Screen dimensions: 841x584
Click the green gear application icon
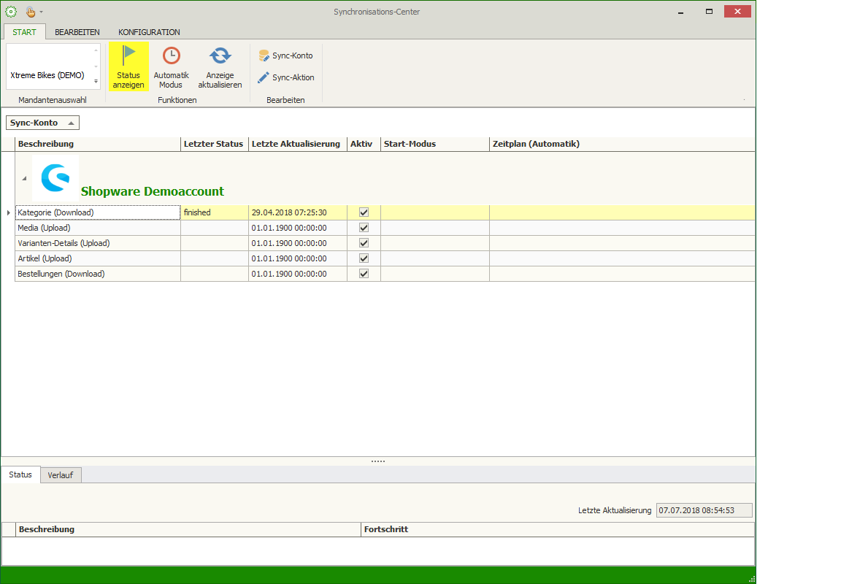pyautogui.click(x=11, y=12)
